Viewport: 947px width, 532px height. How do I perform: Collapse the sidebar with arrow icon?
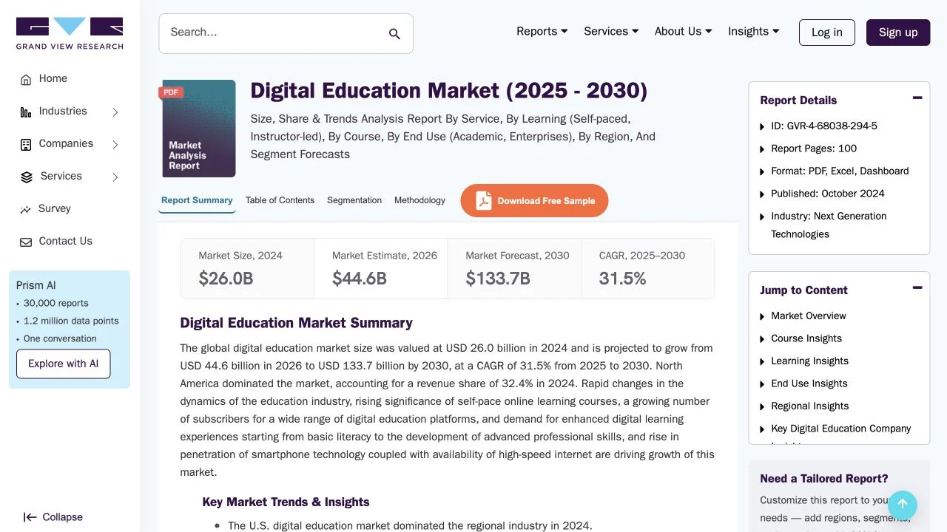pyautogui.click(x=53, y=517)
